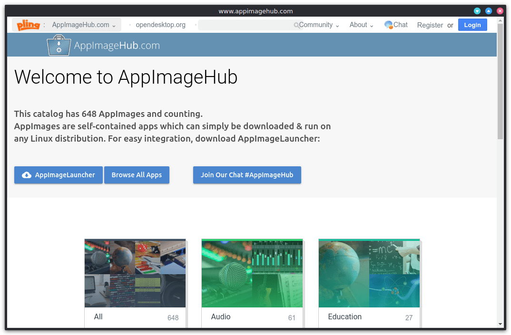Viewport: 511px width, 335px height.
Task: Click the window title www.appimagehub.com
Action: pyautogui.click(x=255, y=11)
